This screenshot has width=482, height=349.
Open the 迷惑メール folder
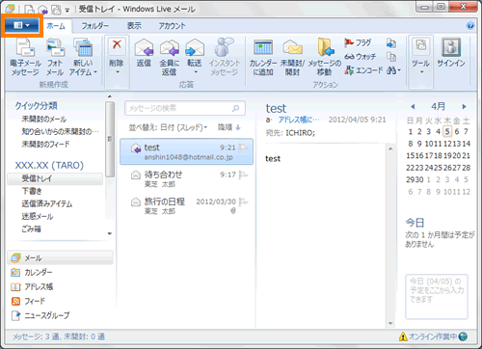coord(38,216)
